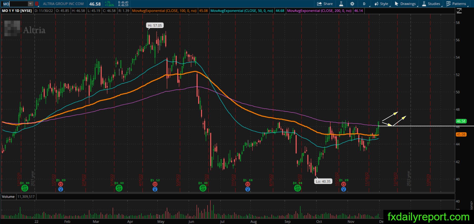Open chart settings gear icon

[352, 4]
